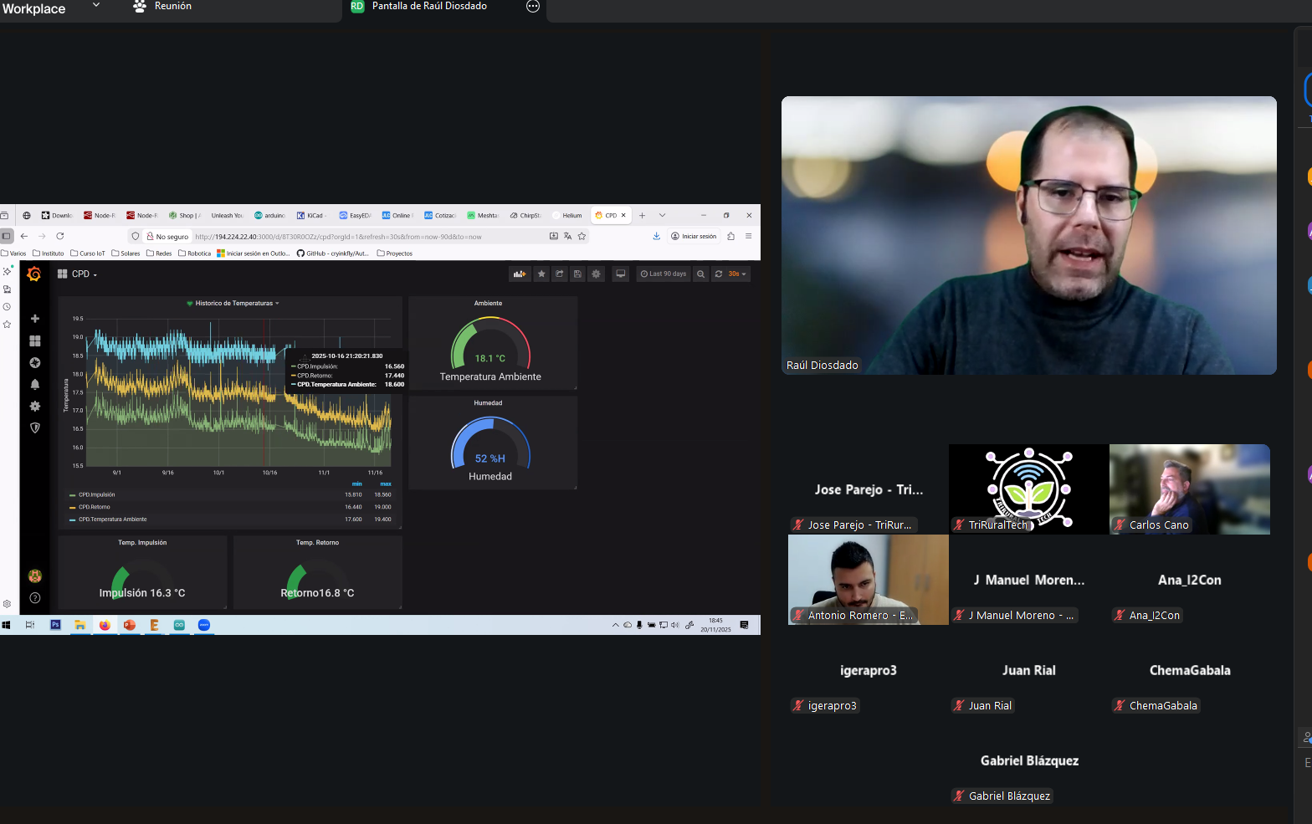Open the Windows Start menu
The height and width of the screenshot is (824, 1312).
click(7, 625)
